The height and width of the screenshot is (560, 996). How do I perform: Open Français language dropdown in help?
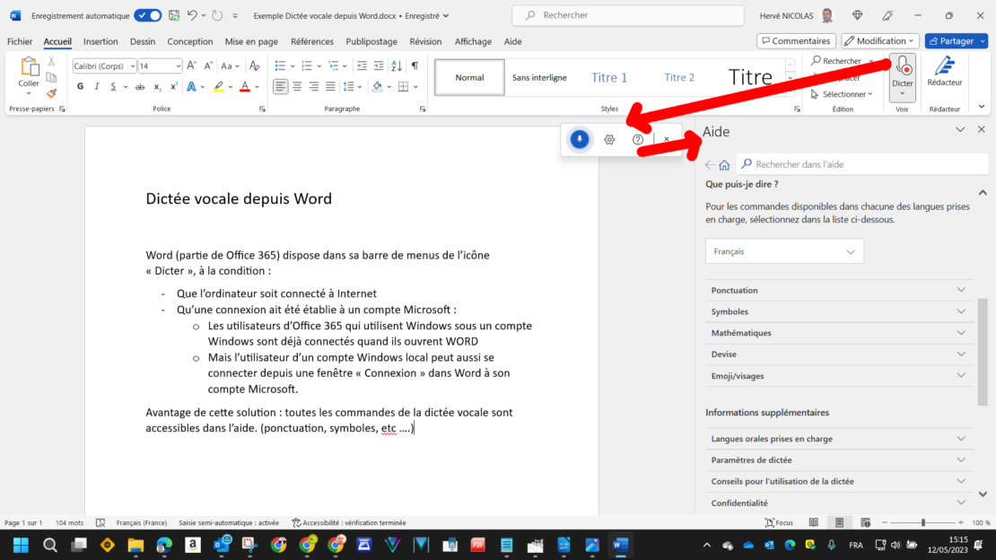point(784,251)
